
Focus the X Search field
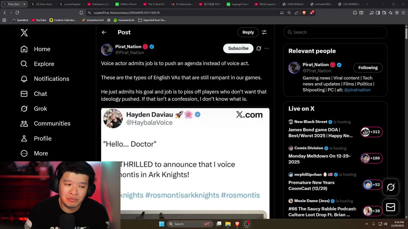point(335,32)
